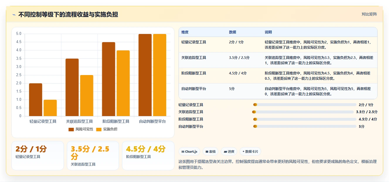The image size is (389, 182).
Task: Click the 自动判断型平台 description text in table
Action: (318, 91)
